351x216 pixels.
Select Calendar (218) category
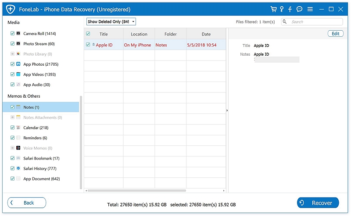[36, 127]
